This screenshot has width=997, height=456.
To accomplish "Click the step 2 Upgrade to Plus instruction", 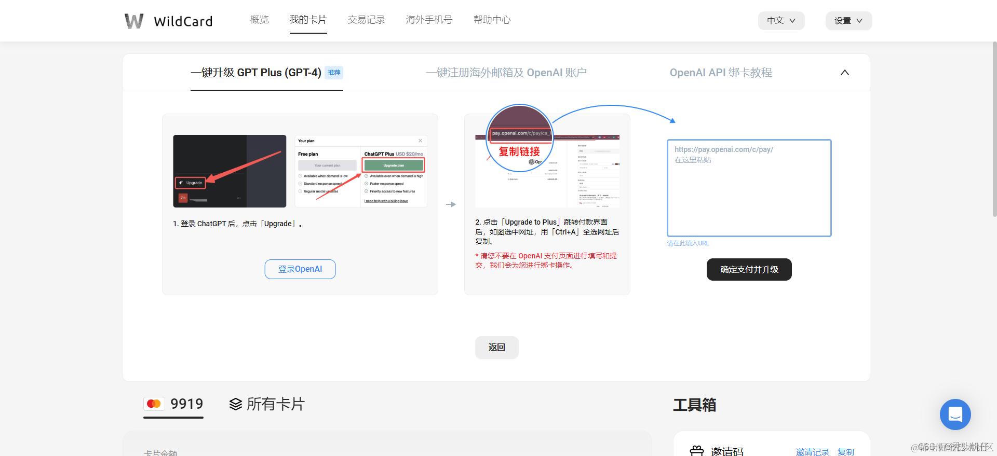I will [547, 231].
